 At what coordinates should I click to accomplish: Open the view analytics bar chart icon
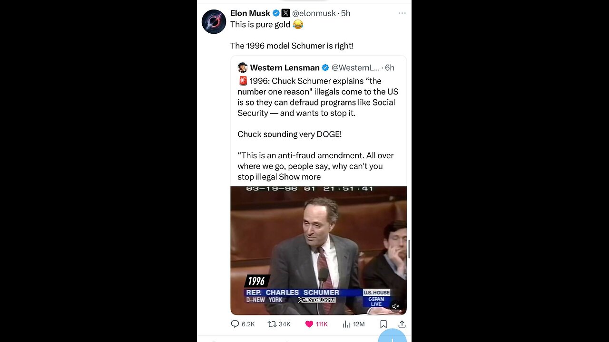coord(346,324)
